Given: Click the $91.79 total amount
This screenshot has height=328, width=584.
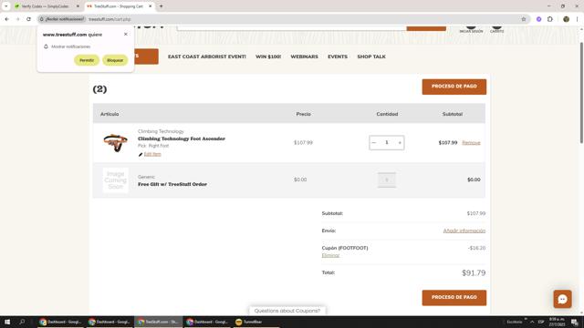Looking at the screenshot, I should 474,272.
